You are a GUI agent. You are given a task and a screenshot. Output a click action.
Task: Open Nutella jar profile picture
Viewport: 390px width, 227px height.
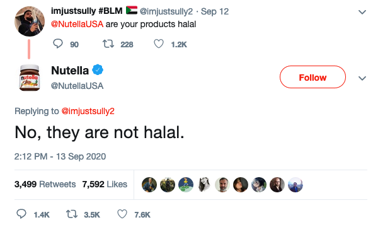tap(30, 78)
